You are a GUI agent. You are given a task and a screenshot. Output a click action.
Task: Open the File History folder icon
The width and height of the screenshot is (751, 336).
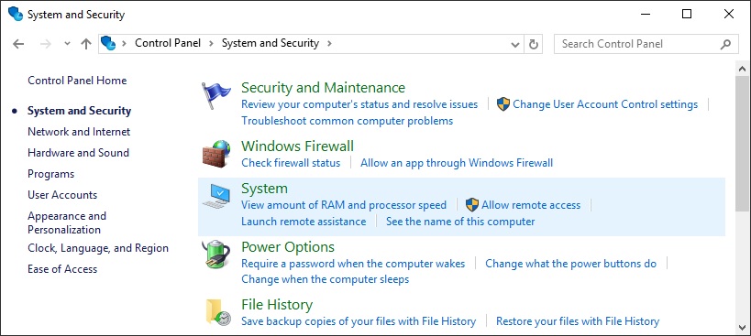(x=218, y=312)
